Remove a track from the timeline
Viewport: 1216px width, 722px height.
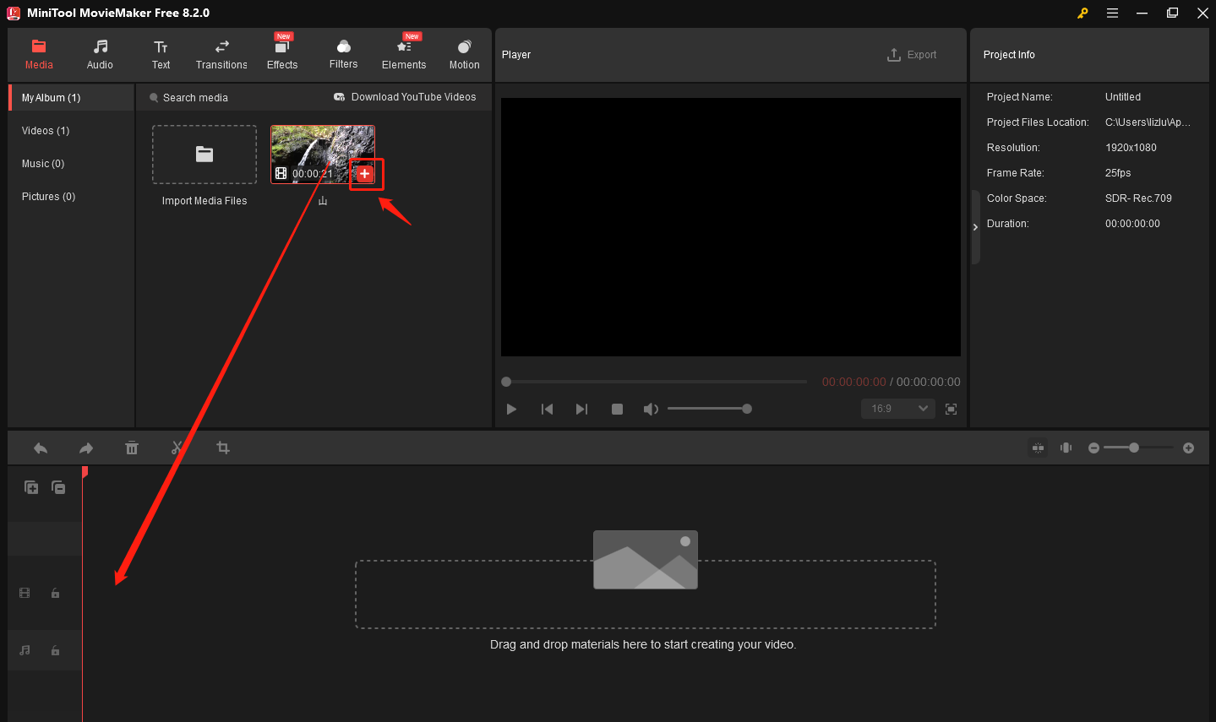click(58, 487)
